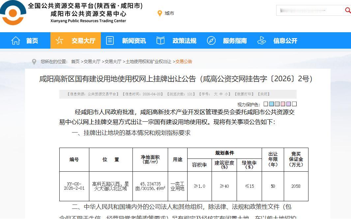Enable the blue eye-protection background color
The height and width of the screenshot is (219, 351).
tap(272, 104)
